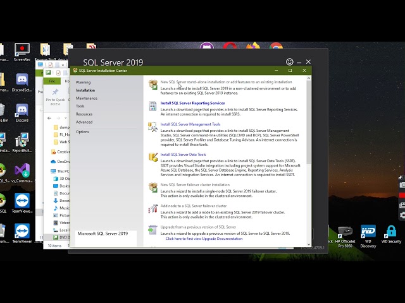This screenshot has width=405, height=303.
Task: Click the Installation Center title bar icon
Action: coord(75,70)
